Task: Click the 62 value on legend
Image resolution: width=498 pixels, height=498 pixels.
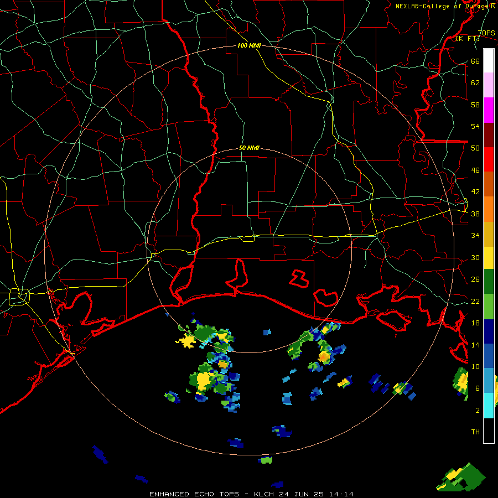Action: pos(475,83)
